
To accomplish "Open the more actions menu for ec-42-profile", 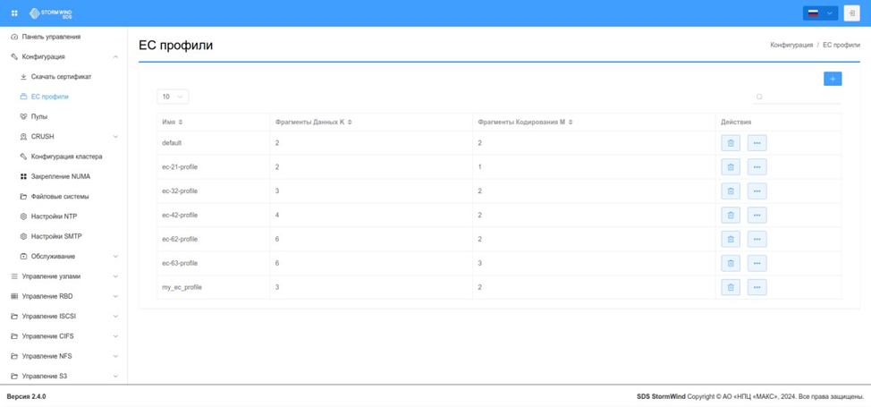I will coord(757,216).
